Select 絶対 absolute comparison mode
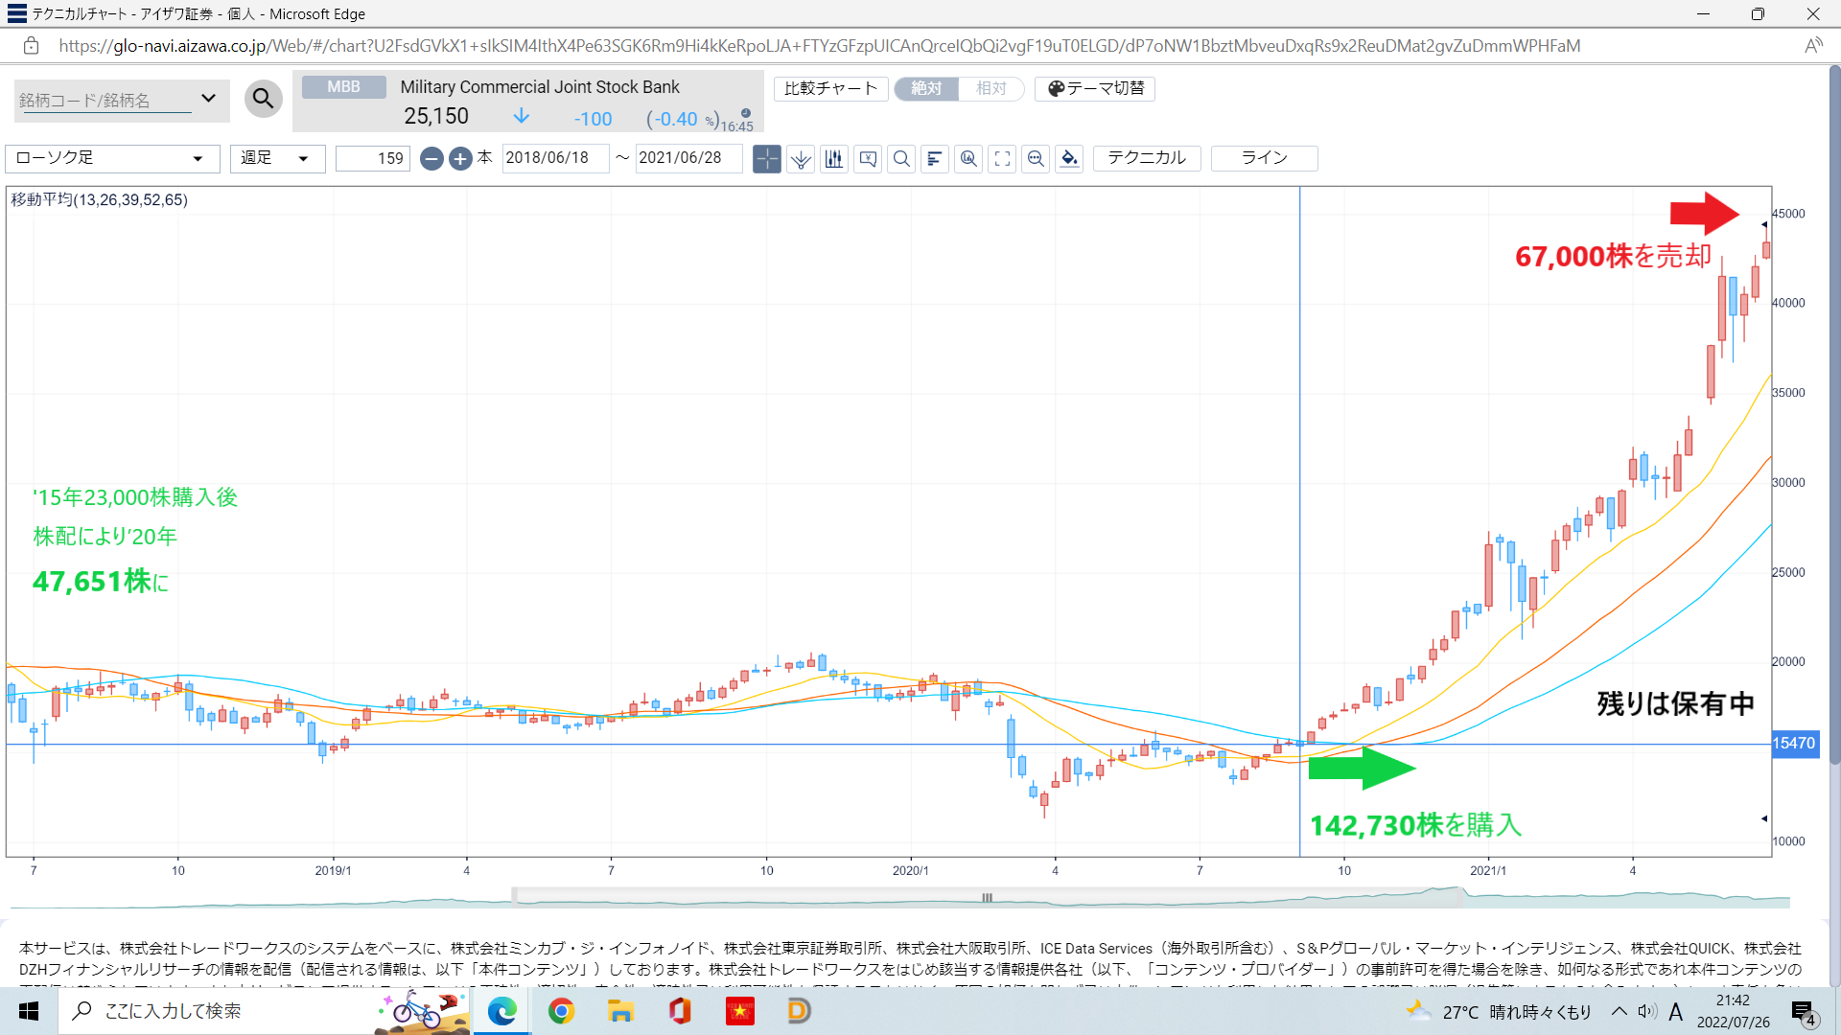The image size is (1841, 1035). coord(926,88)
